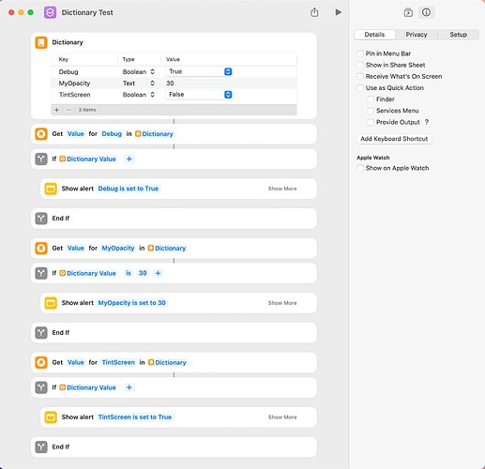The height and width of the screenshot is (469, 485).
Task: Add a condition to the first If action
Action: click(x=129, y=159)
